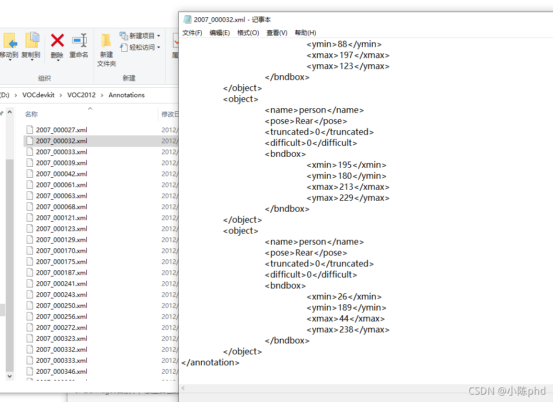Click the </annotation> closing tag line
Viewport: 553px width, 402px height.
pyautogui.click(x=210, y=362)
